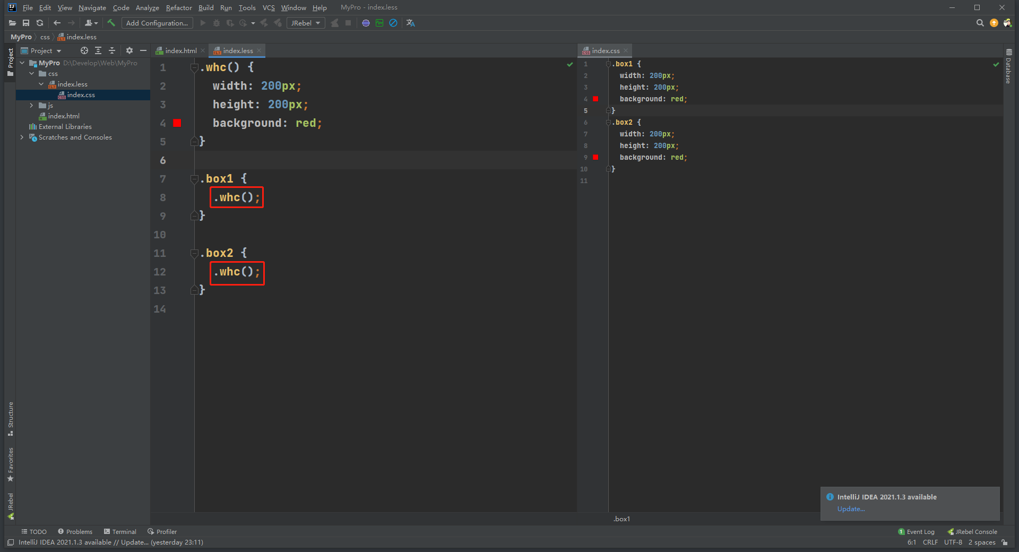Click the Save All toolbar icon

pos(26,23)
